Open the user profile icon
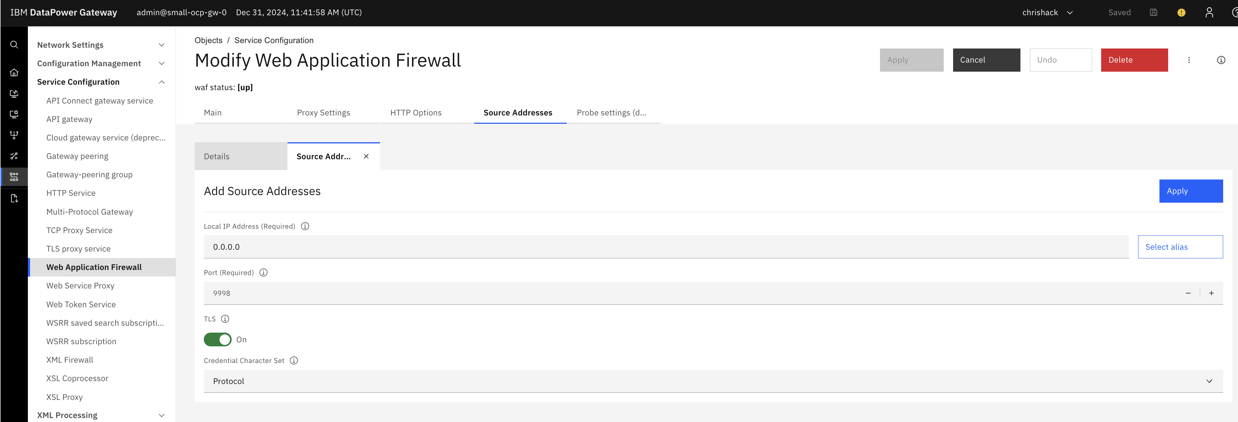The width and height of the screenshot is (1238, 422). pyautogui.click(x=1209, y=13)
